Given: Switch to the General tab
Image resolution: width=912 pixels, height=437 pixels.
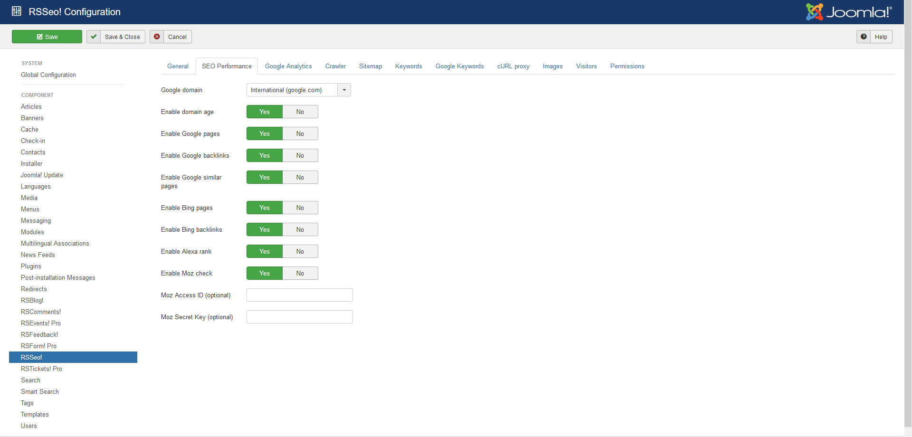Looking at the screenshot, I should [x=178, y=66].
